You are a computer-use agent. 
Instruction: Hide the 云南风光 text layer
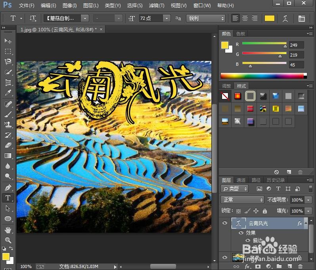(225, 223)
